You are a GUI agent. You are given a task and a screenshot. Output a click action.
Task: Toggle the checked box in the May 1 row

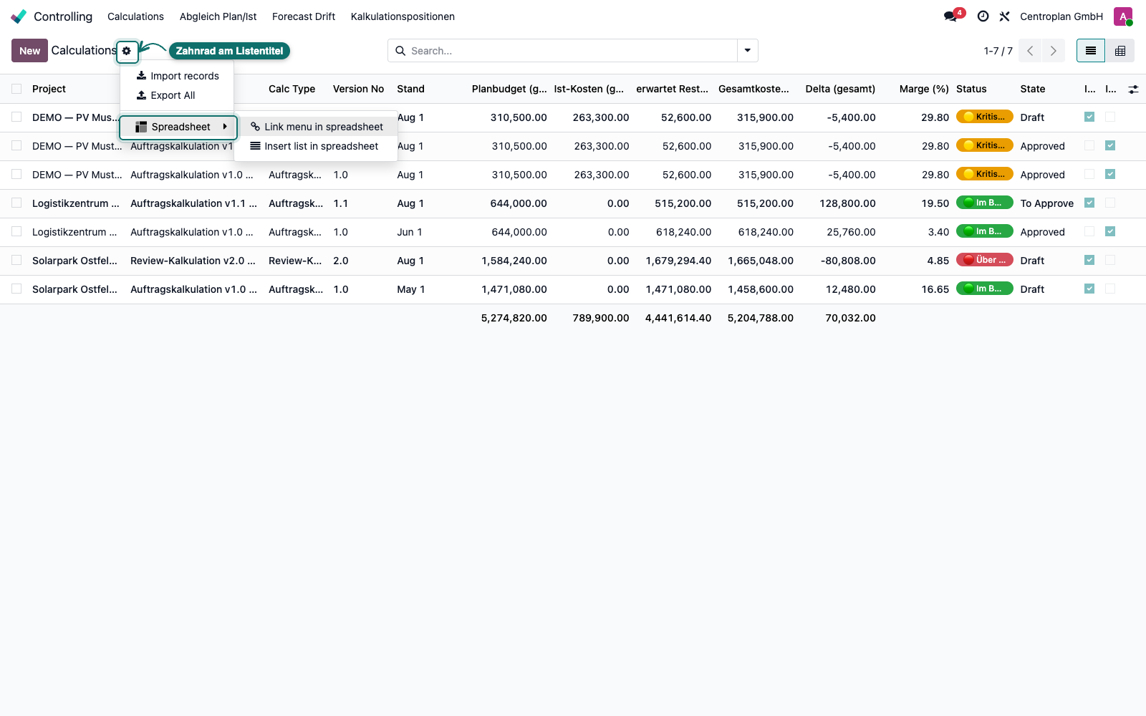pyautogui.click(x=1089, y=289)
